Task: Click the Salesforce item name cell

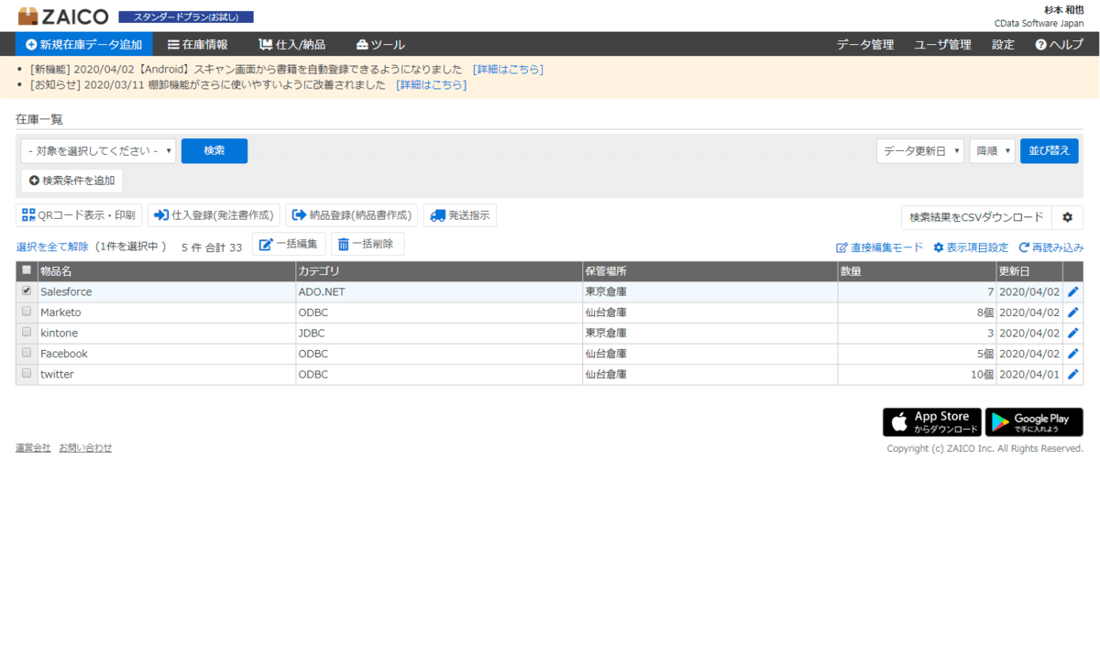Action: click(166, 291)
